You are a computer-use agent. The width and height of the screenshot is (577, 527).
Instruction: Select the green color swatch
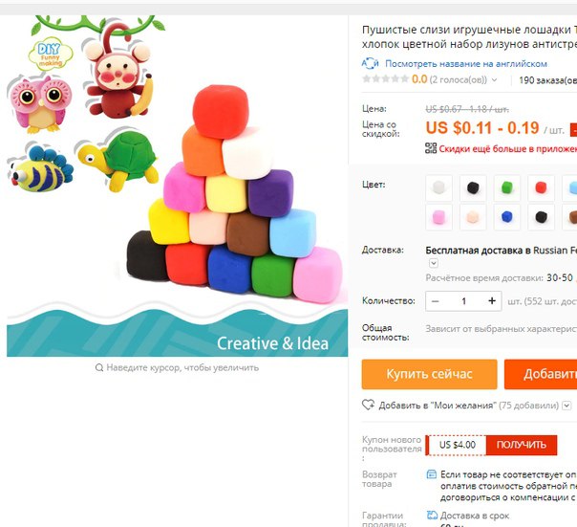click(x=507, y=187)
